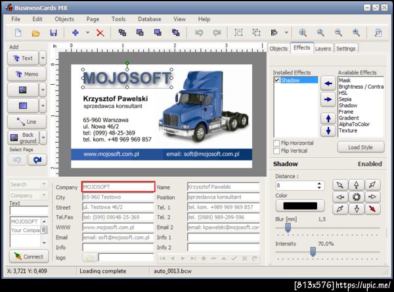The width and height of the screenshot is (394, 292).
Task: Click the Align objects toolbar icon
Action: 274,32
